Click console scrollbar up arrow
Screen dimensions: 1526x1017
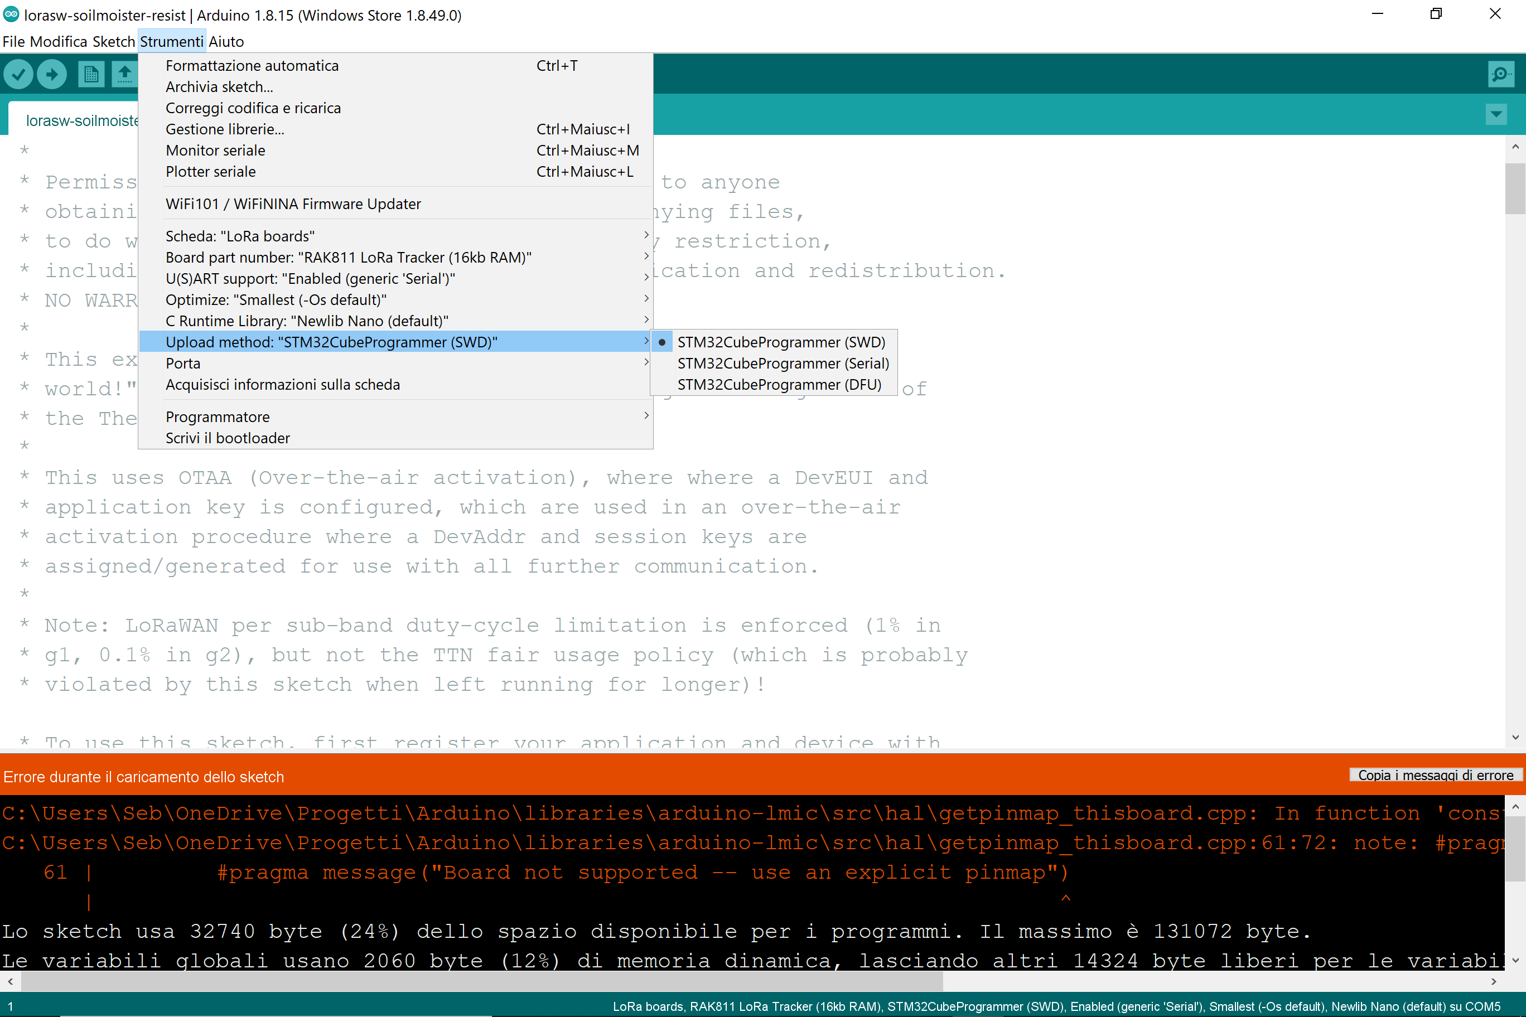[x=1515, y=807]
